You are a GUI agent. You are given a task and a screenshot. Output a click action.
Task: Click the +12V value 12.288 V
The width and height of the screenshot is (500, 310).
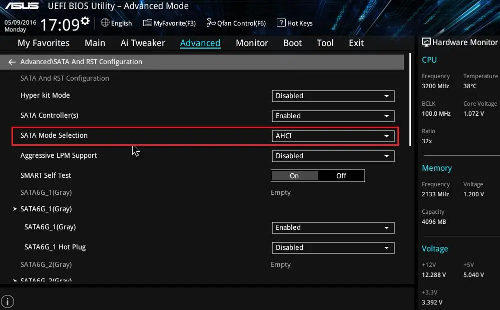(433, 275)
